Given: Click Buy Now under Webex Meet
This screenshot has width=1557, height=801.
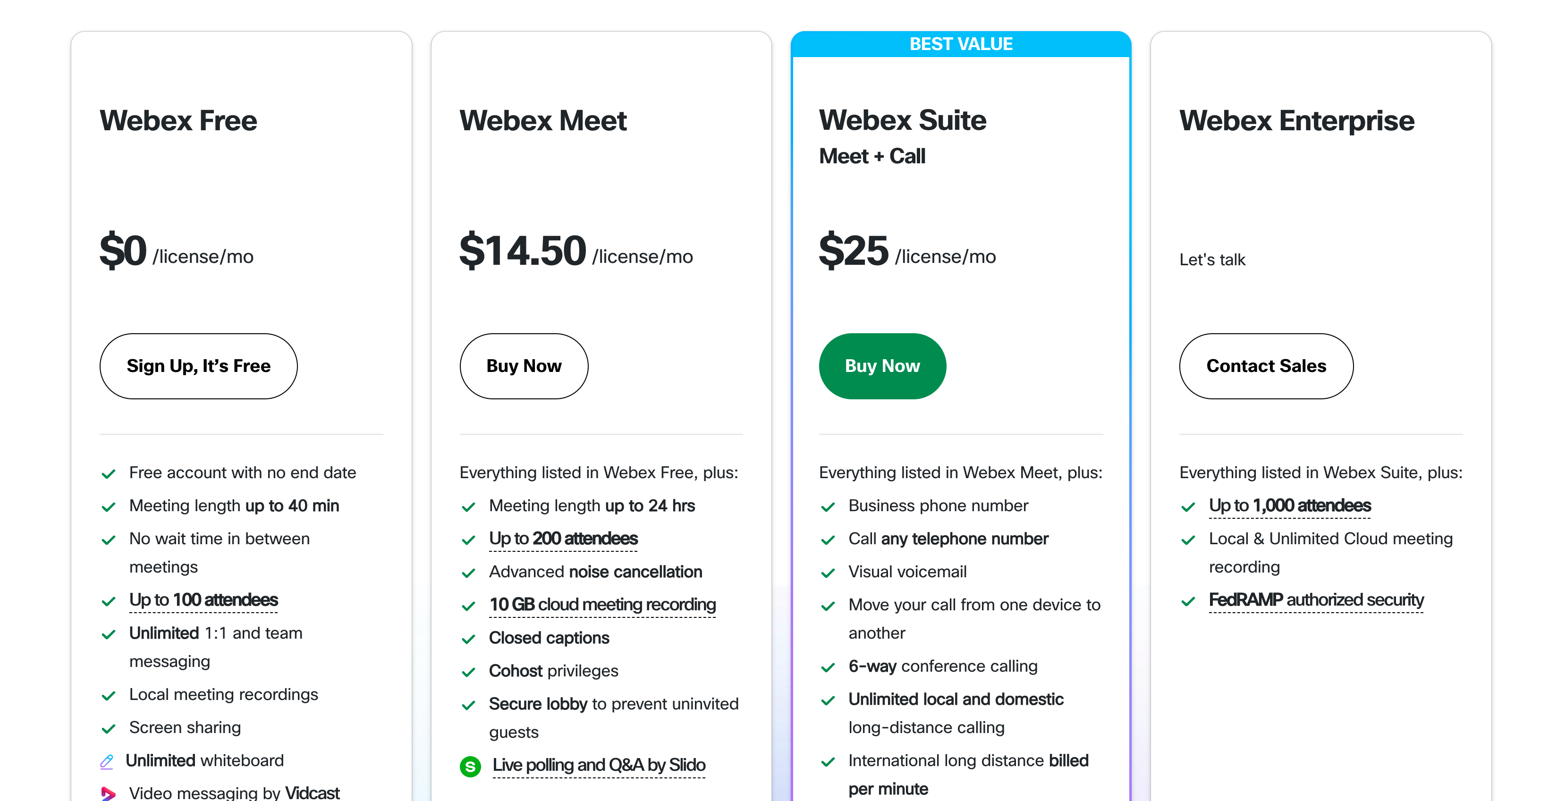Looking at the screenshot, I should pyautogui.click(x=524, y=366).
